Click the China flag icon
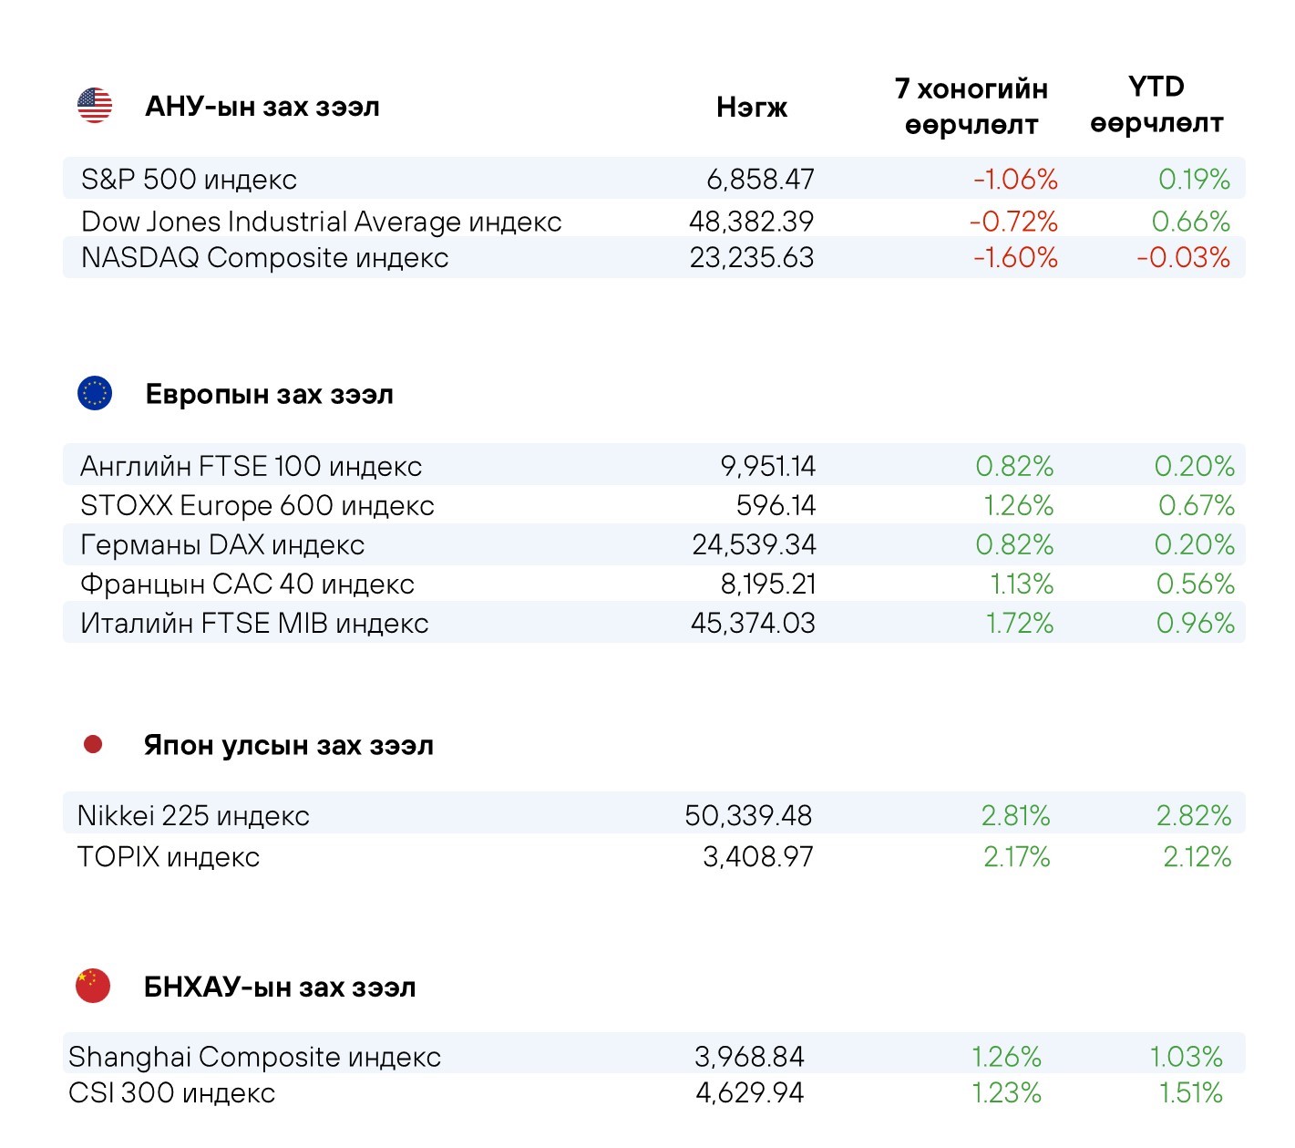This screenshot has width=1295, height=1148. (x=93, y=986)
